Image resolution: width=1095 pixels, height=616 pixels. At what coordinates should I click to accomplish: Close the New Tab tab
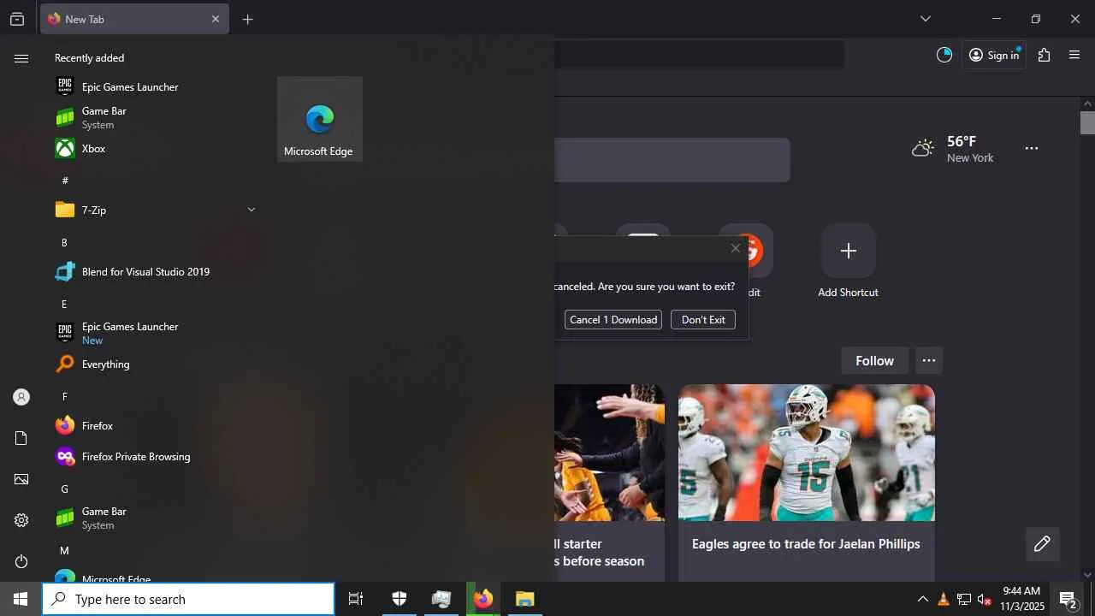216,19
